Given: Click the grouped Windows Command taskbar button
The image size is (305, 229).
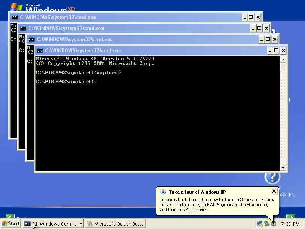Looking at the screenshot, I should pyautogui.click(x=53, y=224).
